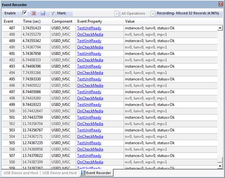This screenshot has width=225, height=178.
Task: Open TestUnitReady link in event 493
Action: pos(89,66)
